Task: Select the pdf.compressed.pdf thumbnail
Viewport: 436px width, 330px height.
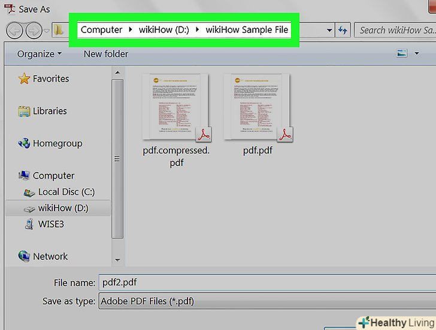Action: (x=176, y=107)
